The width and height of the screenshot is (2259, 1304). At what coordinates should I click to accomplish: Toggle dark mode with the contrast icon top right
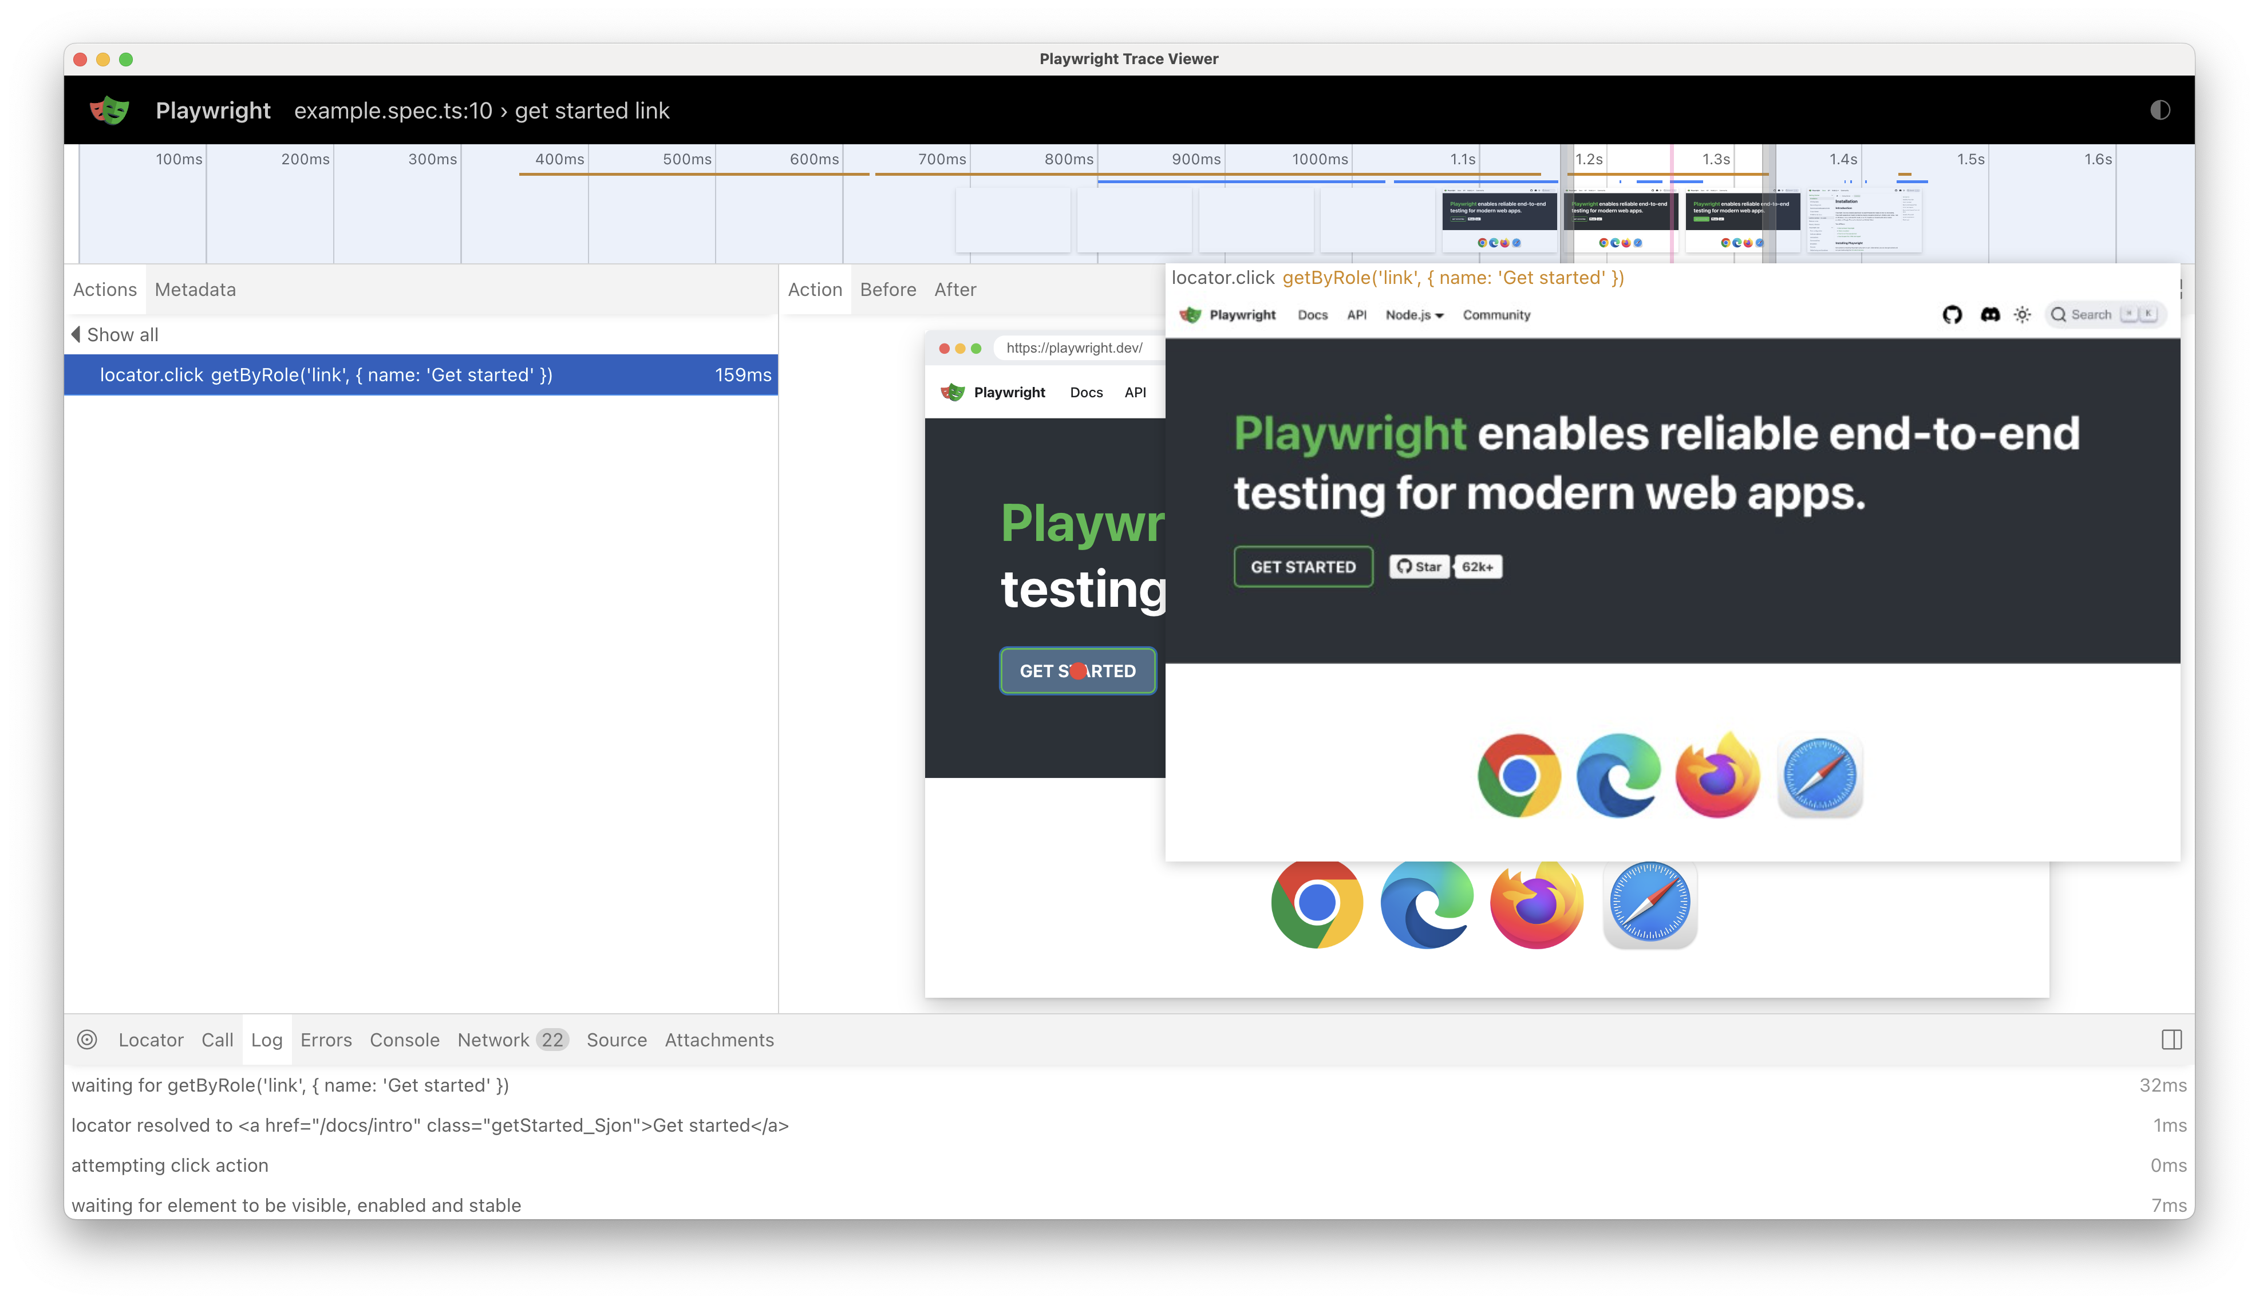[x=2159, y=110]
